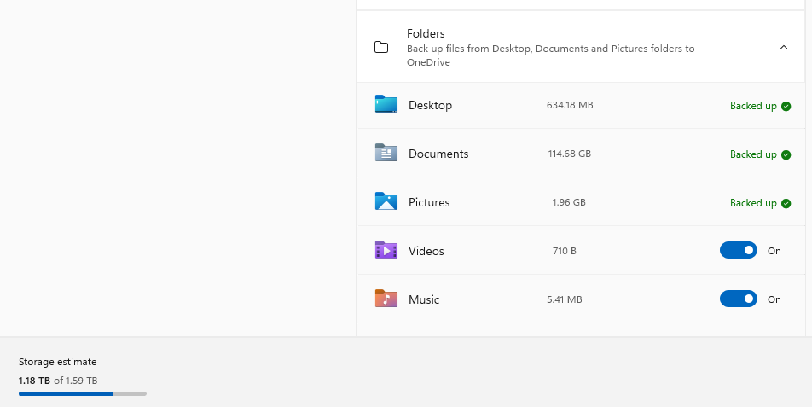This screenshot has width=812, height=407.
Task: Click the On label beside Music toggle
Action: point(774,299)
